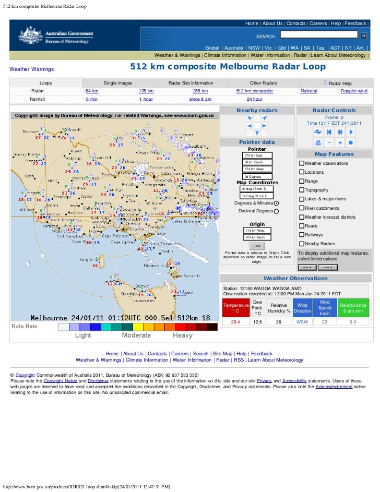Image resolution: width=380 pixels, height=492 pixels.
Task: Enable Nearby Radars map feature
Action: pos(302,244)
